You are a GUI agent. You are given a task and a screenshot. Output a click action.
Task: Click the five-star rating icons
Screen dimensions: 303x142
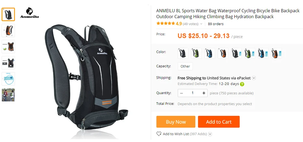click(x=165, y=23)
